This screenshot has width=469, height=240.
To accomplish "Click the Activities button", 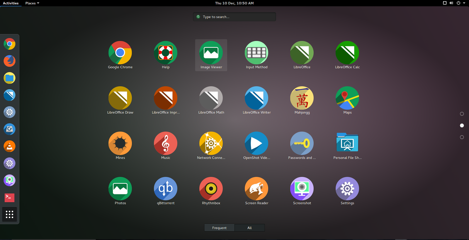I will (11, 3).
